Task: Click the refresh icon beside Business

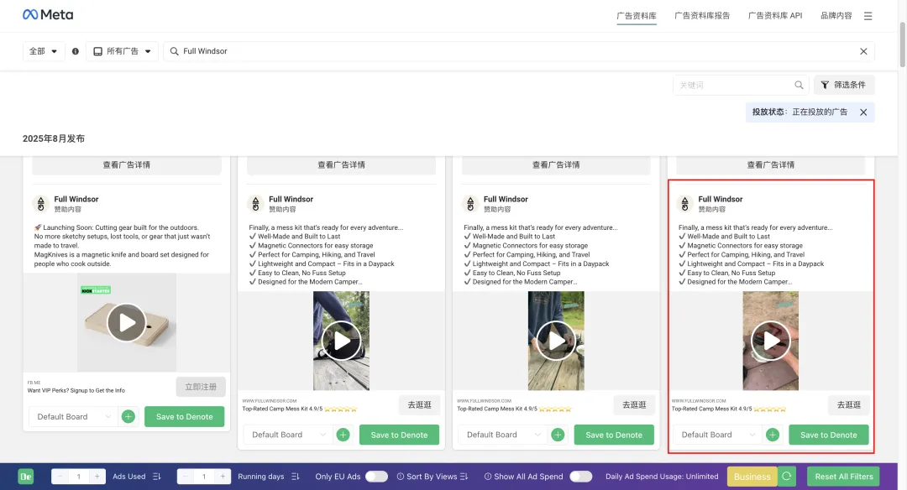Action: pyautogui.click(x=787, y=476)
